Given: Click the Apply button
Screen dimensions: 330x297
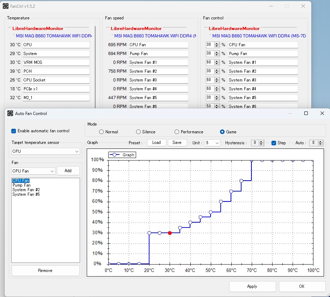Looking at the screenshot, I should click(x=252, y=286).
